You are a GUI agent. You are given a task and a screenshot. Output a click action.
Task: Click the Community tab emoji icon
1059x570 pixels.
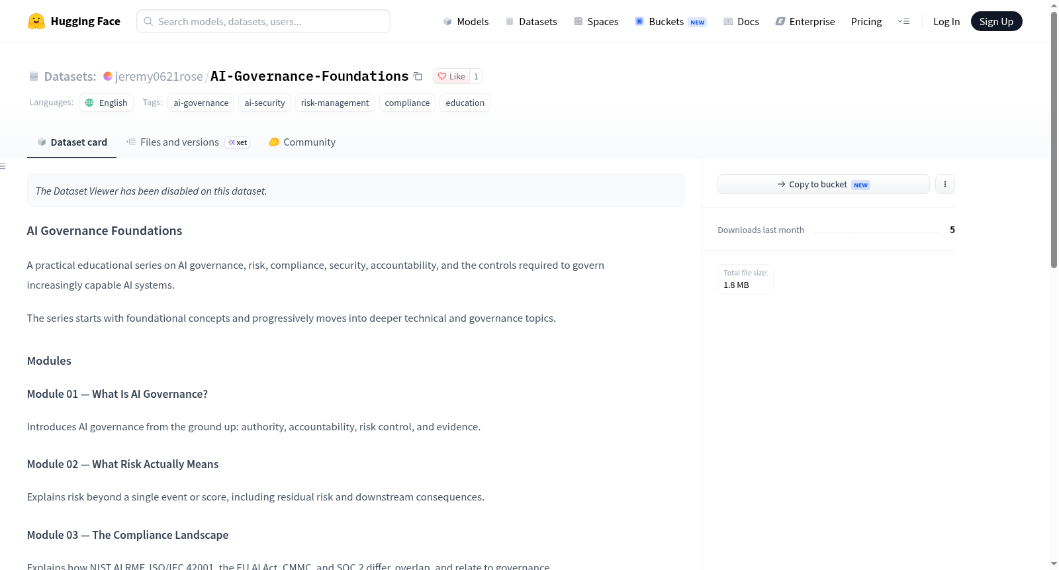[x=274, y=142]
